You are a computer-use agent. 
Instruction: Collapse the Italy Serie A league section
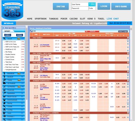[x=128, y=38]
